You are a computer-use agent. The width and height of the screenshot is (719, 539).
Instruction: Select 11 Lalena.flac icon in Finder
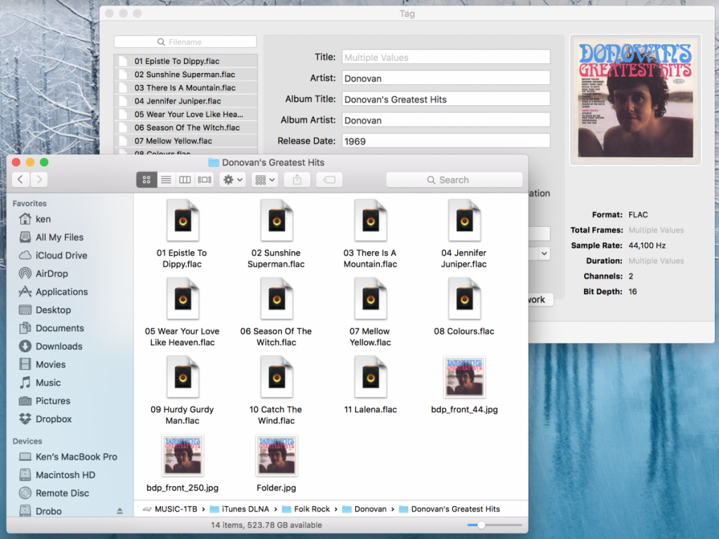(x=371, y=377)
